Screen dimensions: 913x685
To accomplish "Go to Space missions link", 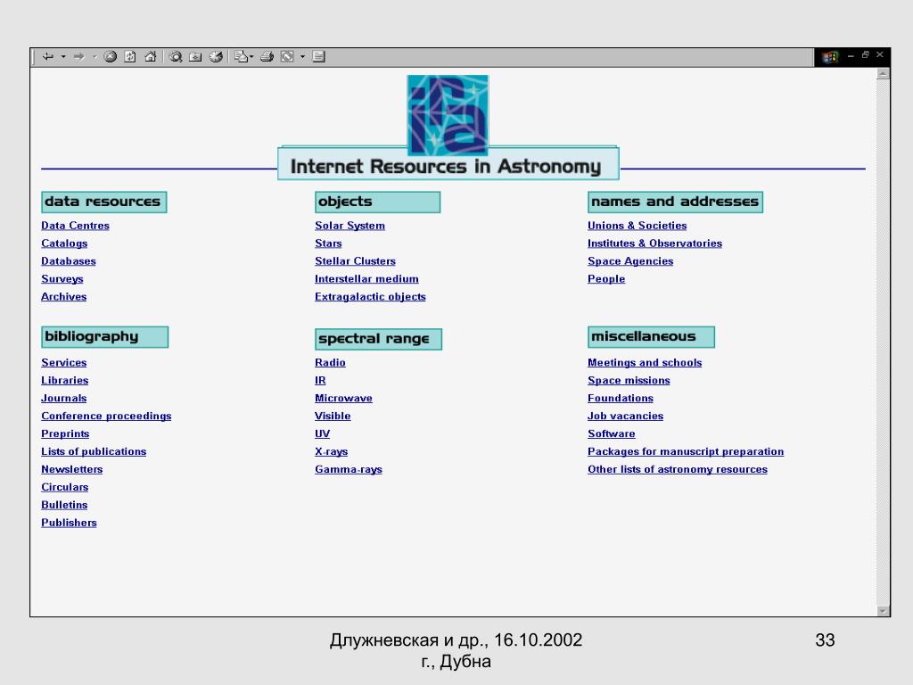I will tap(629, 380).
